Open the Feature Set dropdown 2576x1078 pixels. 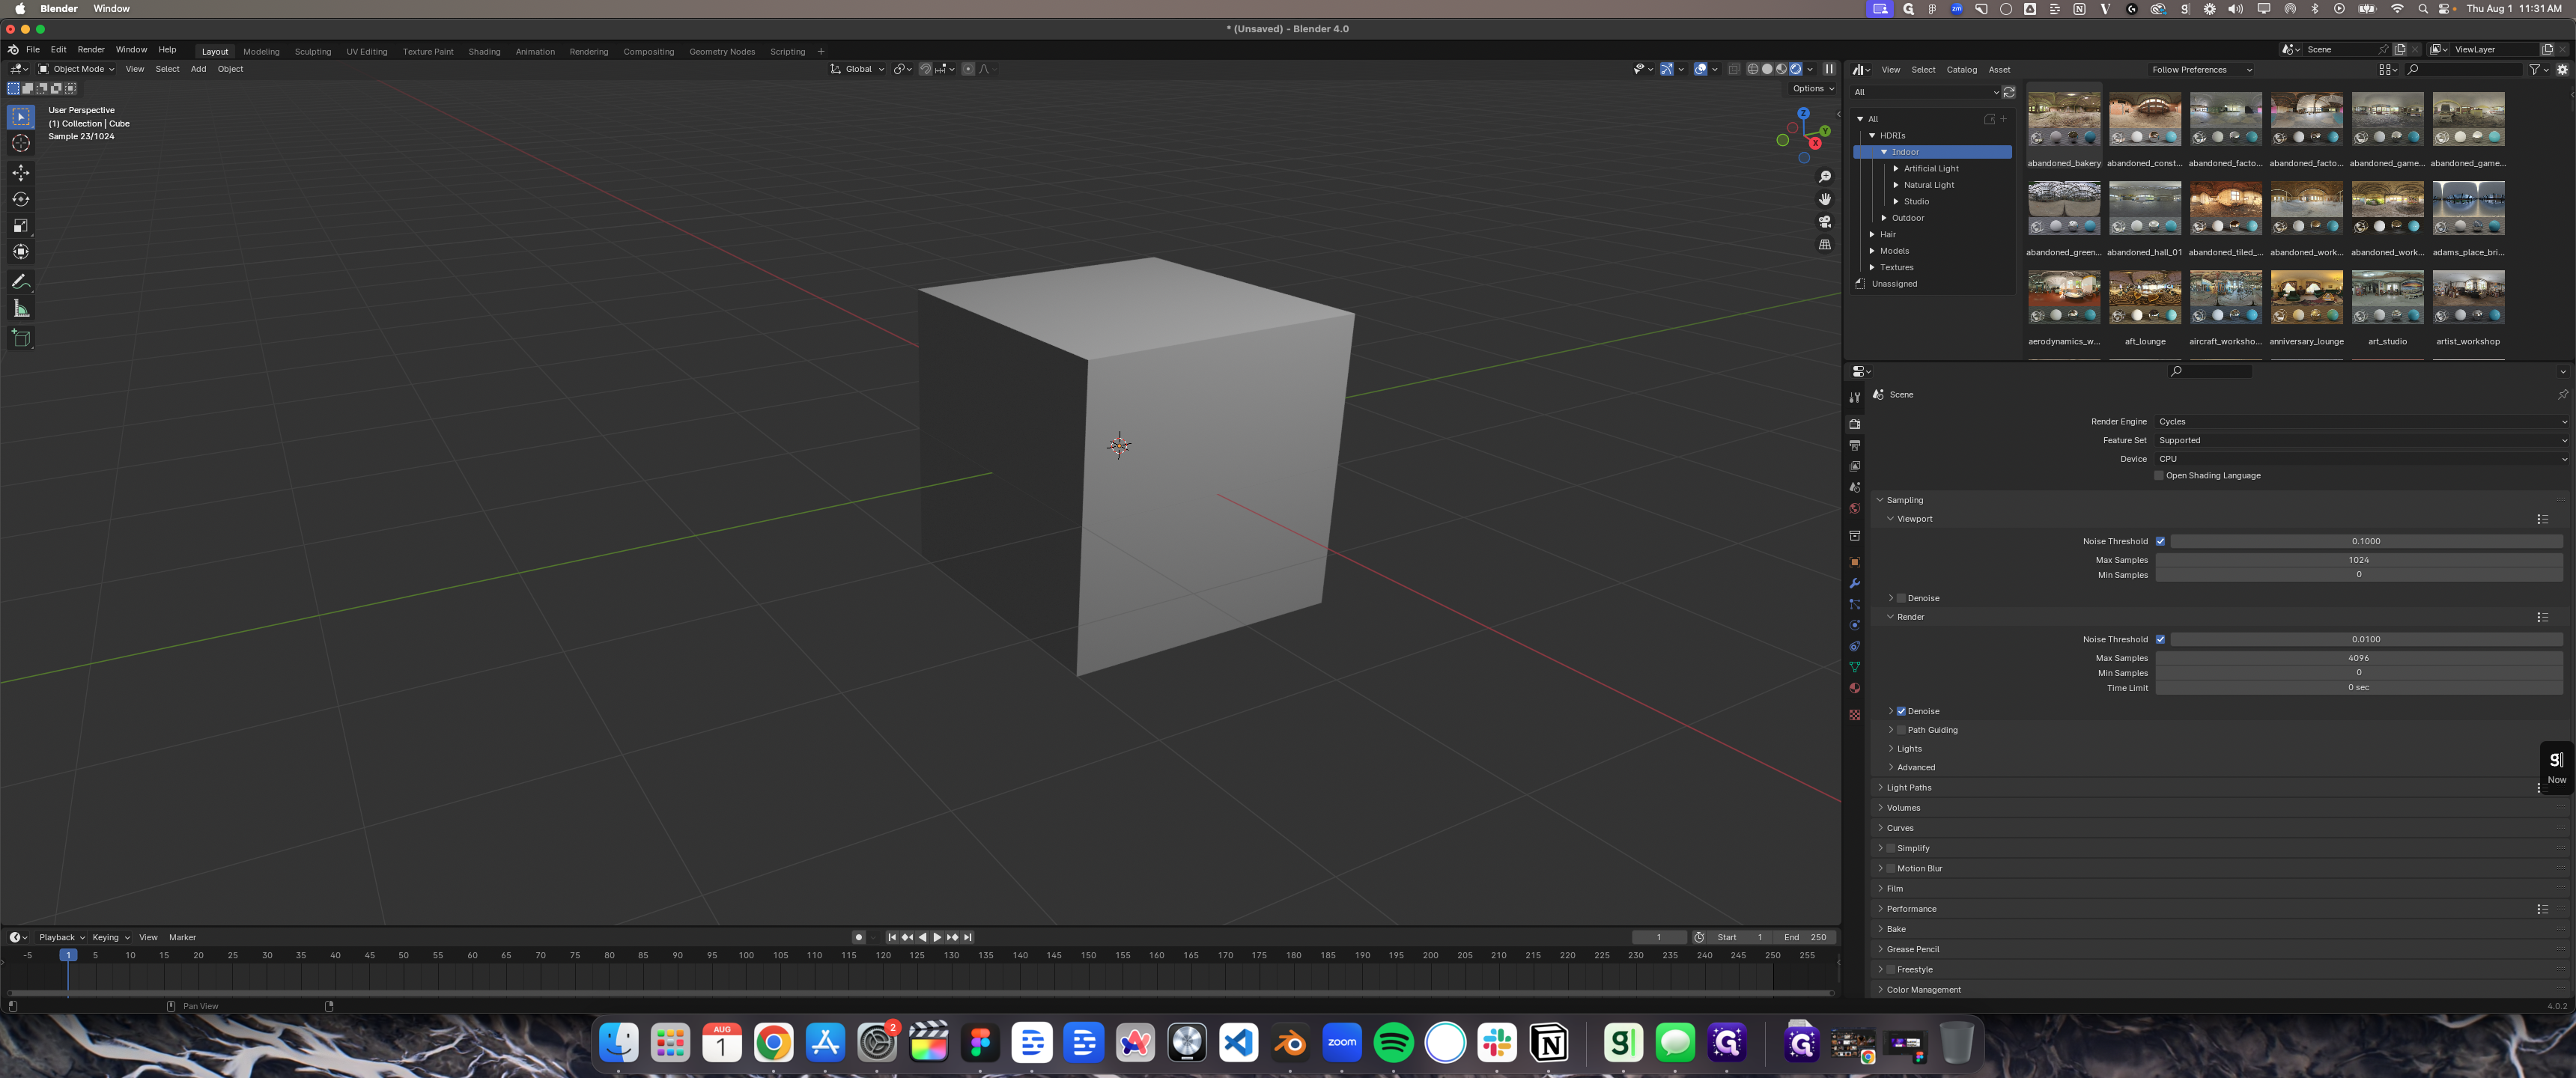pyautogui.click(x=2362, y=440)
